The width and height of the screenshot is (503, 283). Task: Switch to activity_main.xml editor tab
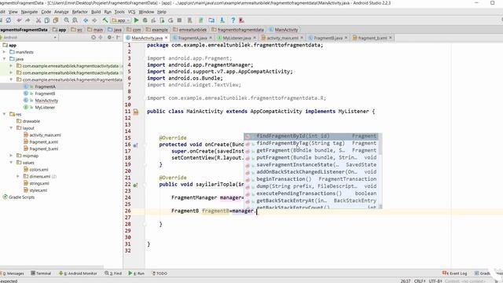[x=282, y=38]
